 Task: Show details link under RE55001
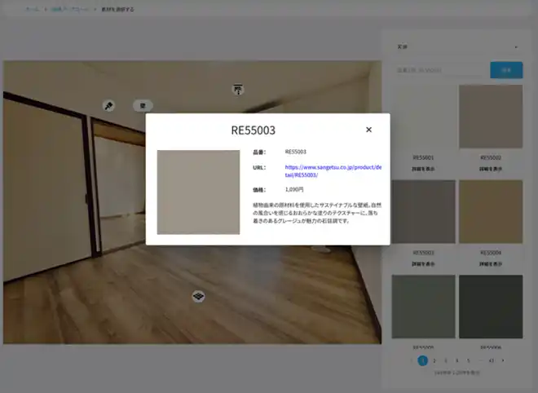[423, 169]
